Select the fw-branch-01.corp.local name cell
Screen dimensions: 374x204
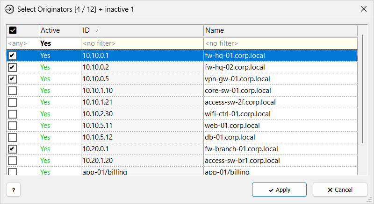(x=280, y=149)
